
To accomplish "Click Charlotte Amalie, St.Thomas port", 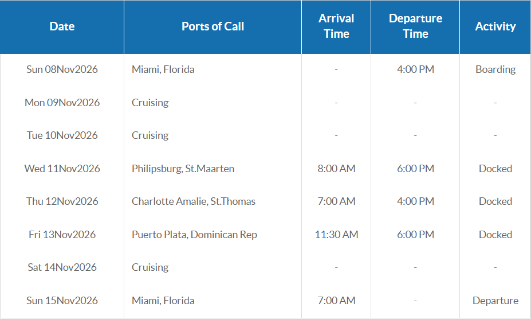I will pyautogui.click(x=194, y=201).
